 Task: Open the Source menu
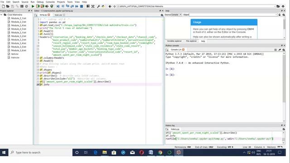tap(25, 2)
